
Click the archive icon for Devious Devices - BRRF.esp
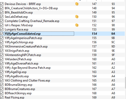(x=77, y=4)
